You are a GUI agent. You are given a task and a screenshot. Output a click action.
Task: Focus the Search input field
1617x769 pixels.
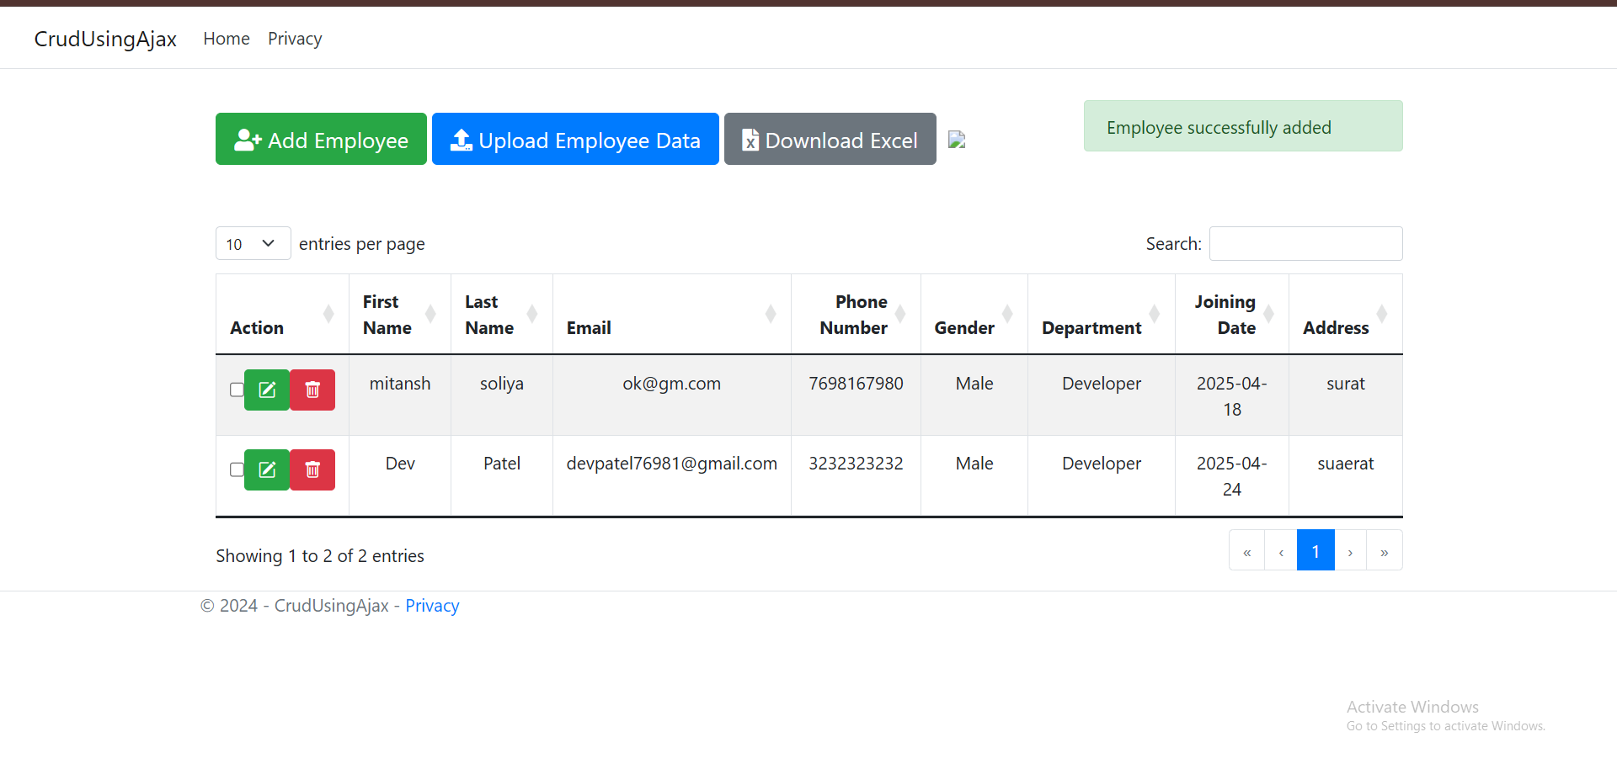tap(1305, 244)
